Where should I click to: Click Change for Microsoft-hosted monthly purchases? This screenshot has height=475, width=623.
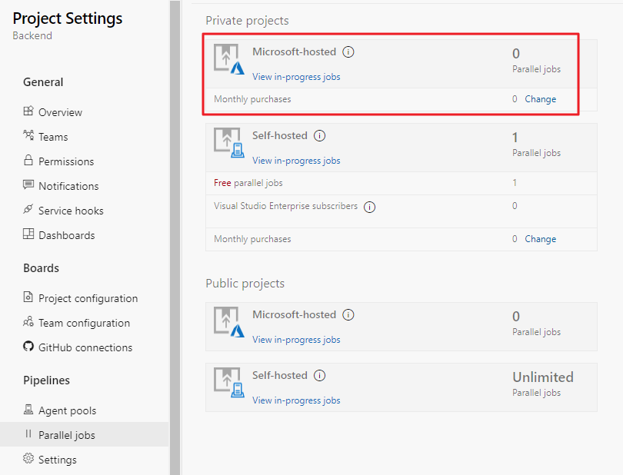540,99
